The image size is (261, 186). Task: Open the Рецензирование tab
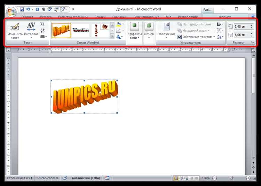[x=146, y=17]
